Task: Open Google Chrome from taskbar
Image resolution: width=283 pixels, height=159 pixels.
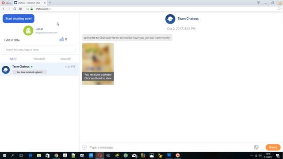Action: tap(56, 155)
